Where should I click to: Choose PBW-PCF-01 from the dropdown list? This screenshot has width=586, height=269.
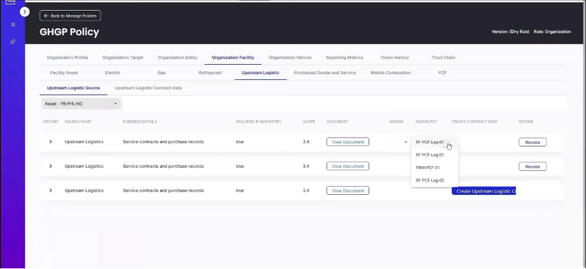(x=428, y=168)
